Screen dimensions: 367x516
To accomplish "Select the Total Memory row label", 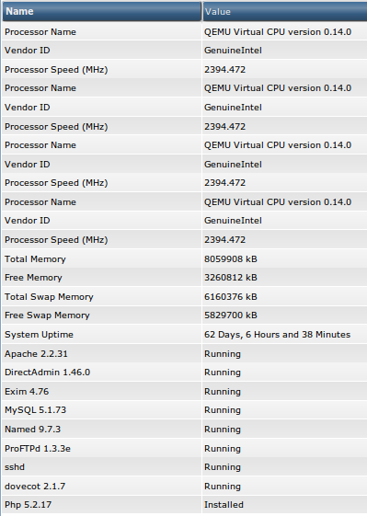I will point(35,259).
